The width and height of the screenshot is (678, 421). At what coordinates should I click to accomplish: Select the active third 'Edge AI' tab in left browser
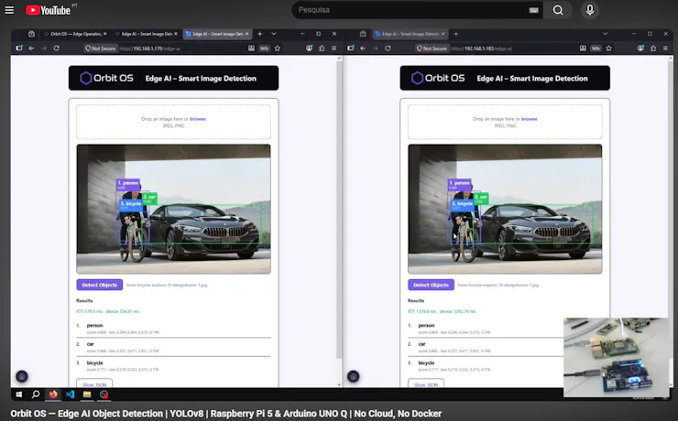pos(217,34)
